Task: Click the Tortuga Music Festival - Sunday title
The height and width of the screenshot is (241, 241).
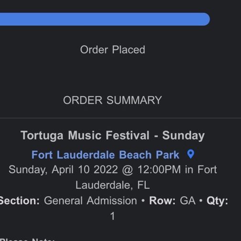Action: pos(113,136)
